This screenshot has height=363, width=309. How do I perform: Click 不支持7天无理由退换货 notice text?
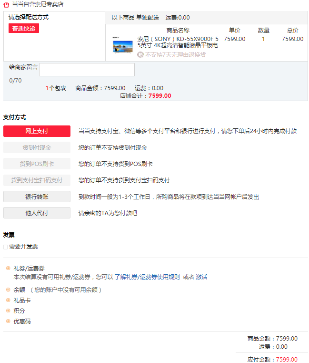175,55
